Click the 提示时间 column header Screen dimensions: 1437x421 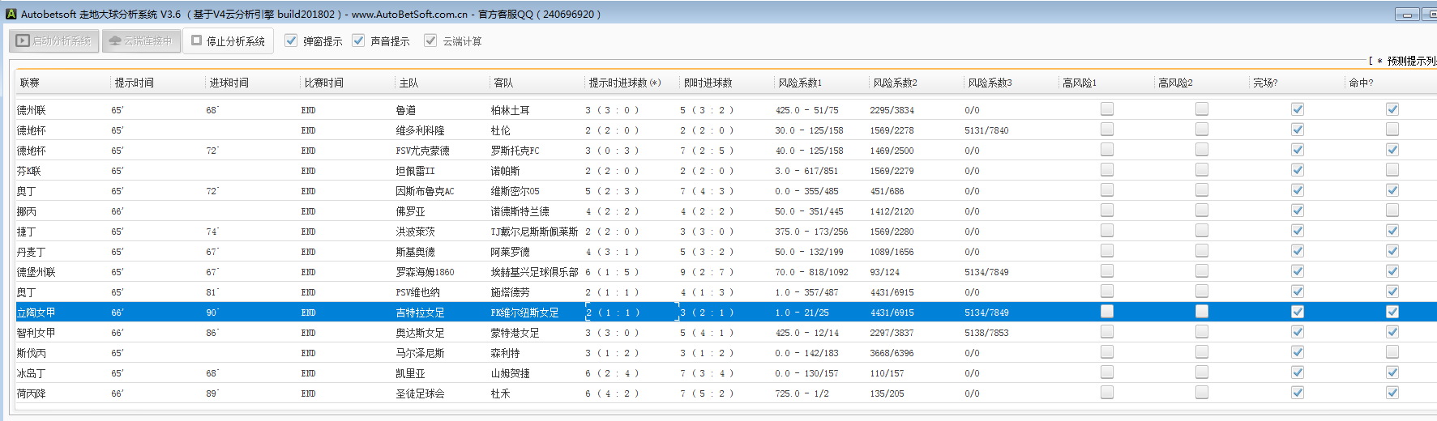pos(135,83)
